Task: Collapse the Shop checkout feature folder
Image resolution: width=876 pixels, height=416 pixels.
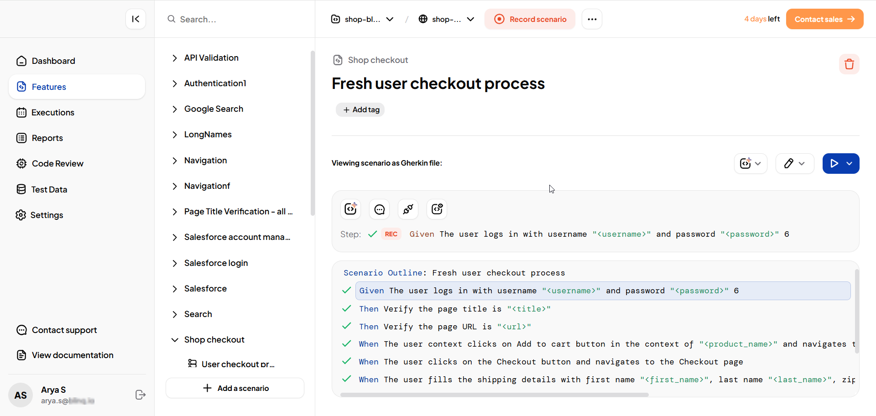Action: click(x=175, y=340)
